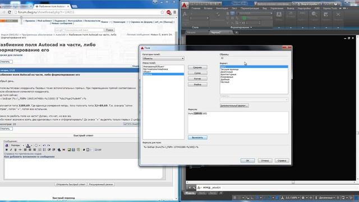The width and height of the screenshot is (359, 202).
Task: Click the Ячейка button in Field dialog
Action: coord(197,85)
